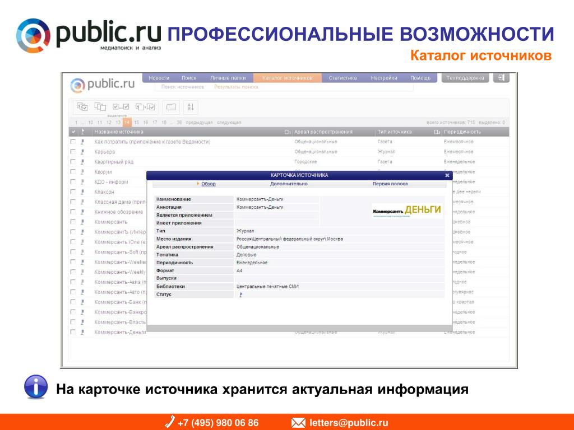Close the Карточка источника dialog

447,175
